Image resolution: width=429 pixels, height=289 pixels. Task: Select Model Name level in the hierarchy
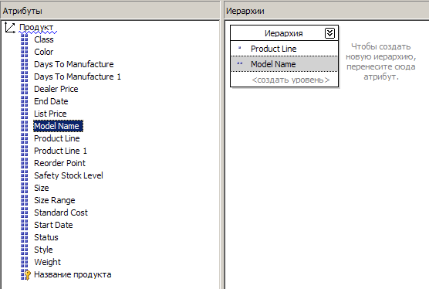(x=284, y=64)
